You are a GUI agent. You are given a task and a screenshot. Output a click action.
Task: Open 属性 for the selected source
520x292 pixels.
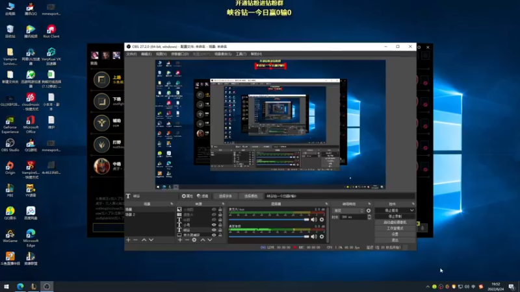(187, 196)
